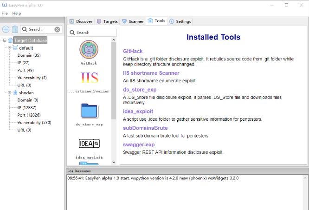The image size is (309, 210).
Task: Switch to the Scanner tab
Action: [133, 21]
